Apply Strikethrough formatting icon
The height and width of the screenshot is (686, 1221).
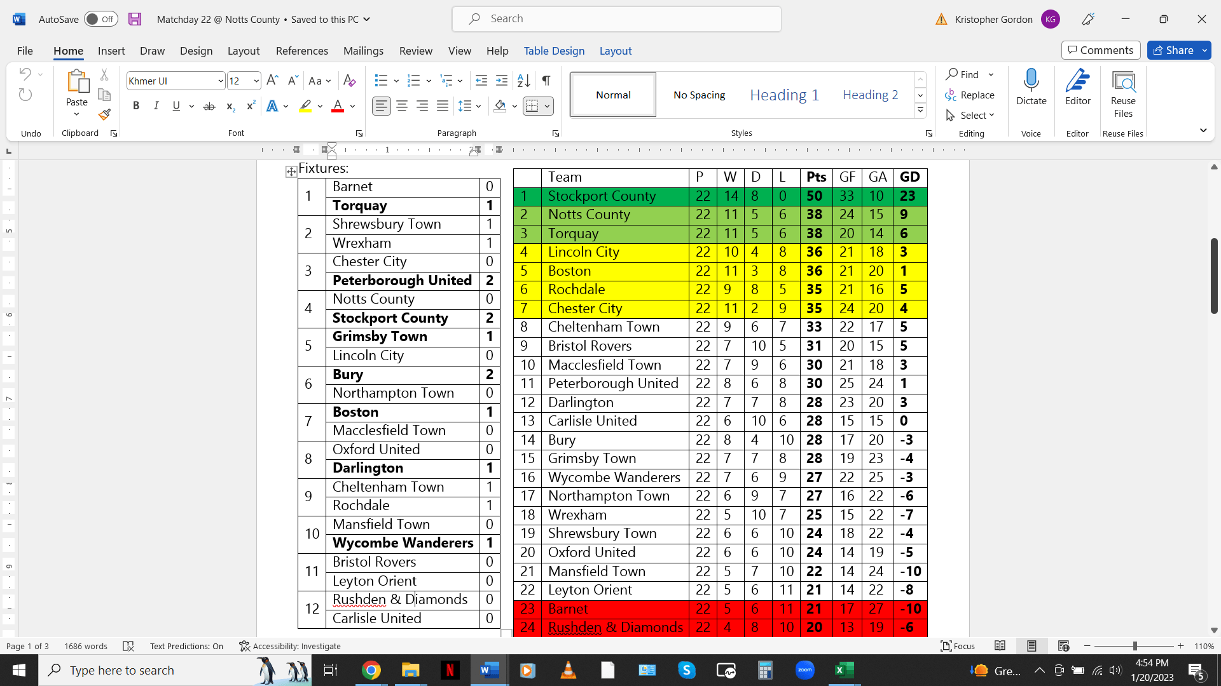point(209,106)
